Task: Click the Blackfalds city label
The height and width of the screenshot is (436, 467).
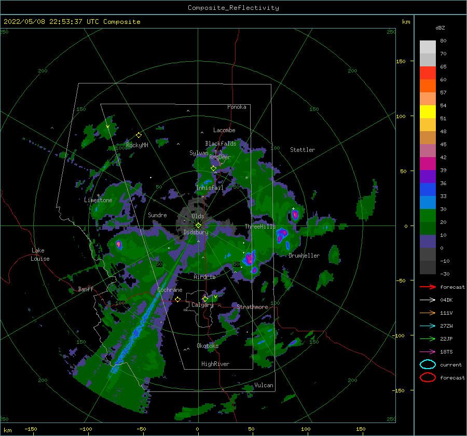Action: 221,144
